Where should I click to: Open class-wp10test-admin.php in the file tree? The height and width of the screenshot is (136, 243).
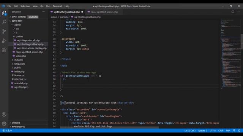29,52
